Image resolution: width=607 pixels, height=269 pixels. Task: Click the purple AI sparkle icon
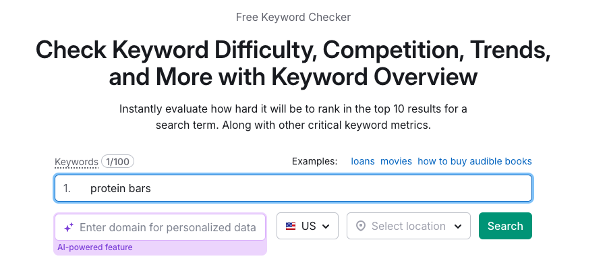[x=69, y=228]
